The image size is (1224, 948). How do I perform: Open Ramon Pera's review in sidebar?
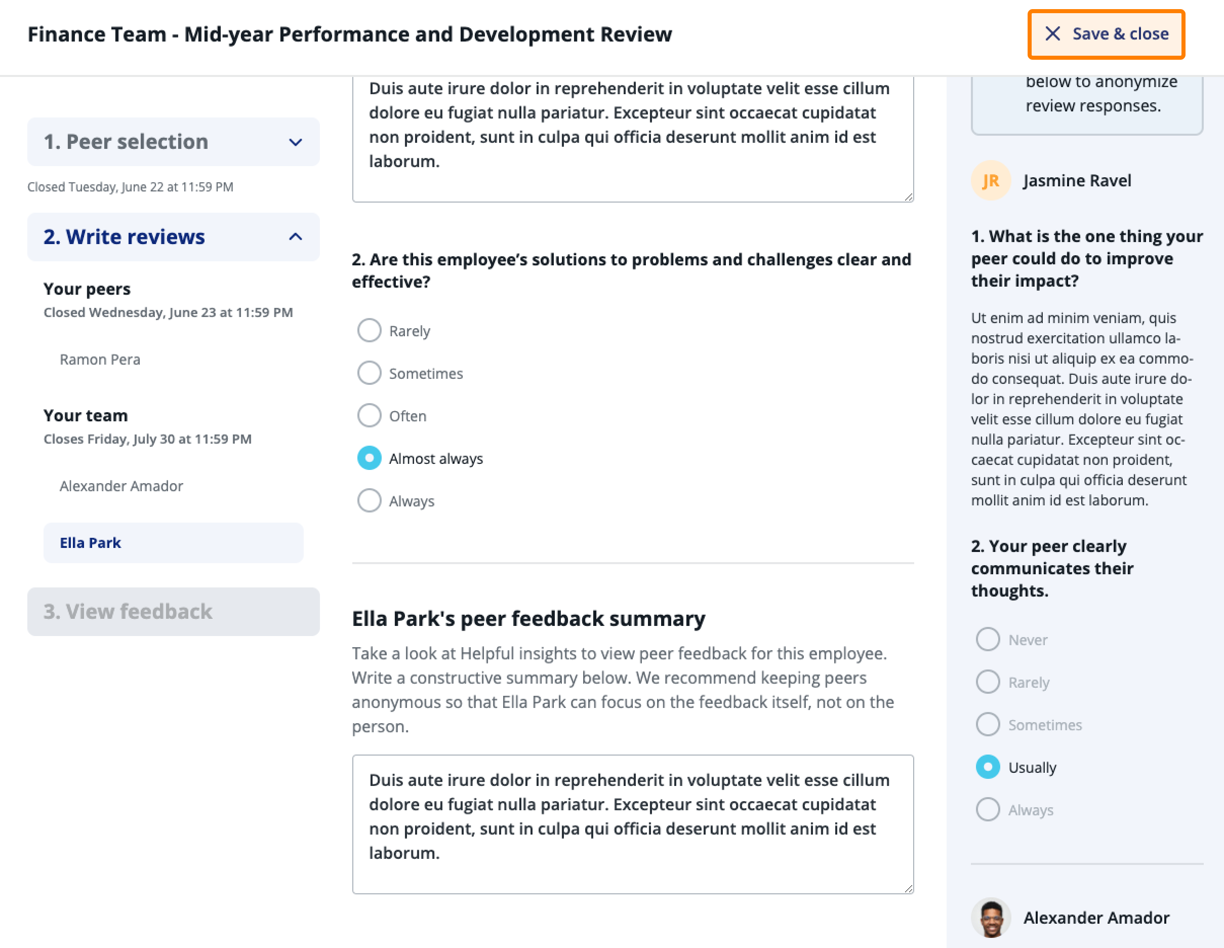[x=100, y=360]
